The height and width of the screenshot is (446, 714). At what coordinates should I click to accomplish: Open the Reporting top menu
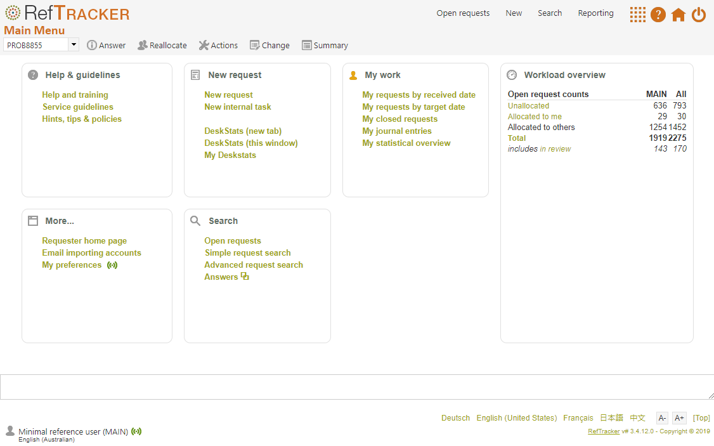pos(595,13)
